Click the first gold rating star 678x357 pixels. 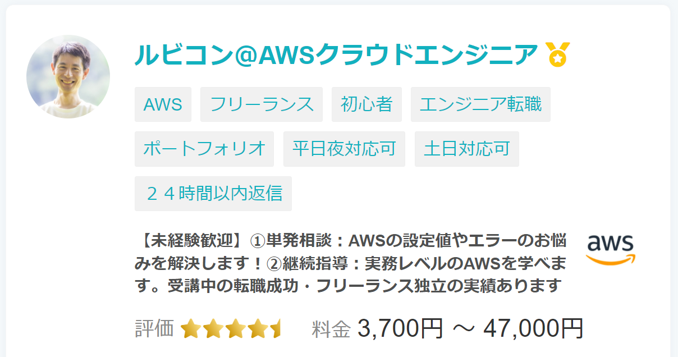pyautogui.click(x=191, y=329)
